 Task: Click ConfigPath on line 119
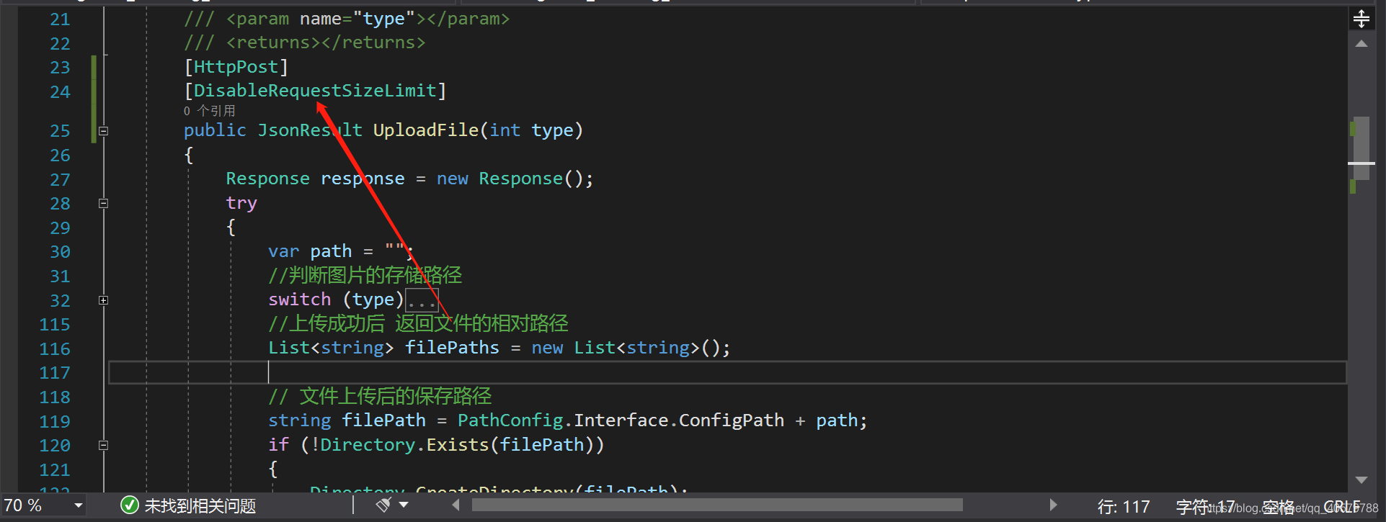click(x=732, y=420)
